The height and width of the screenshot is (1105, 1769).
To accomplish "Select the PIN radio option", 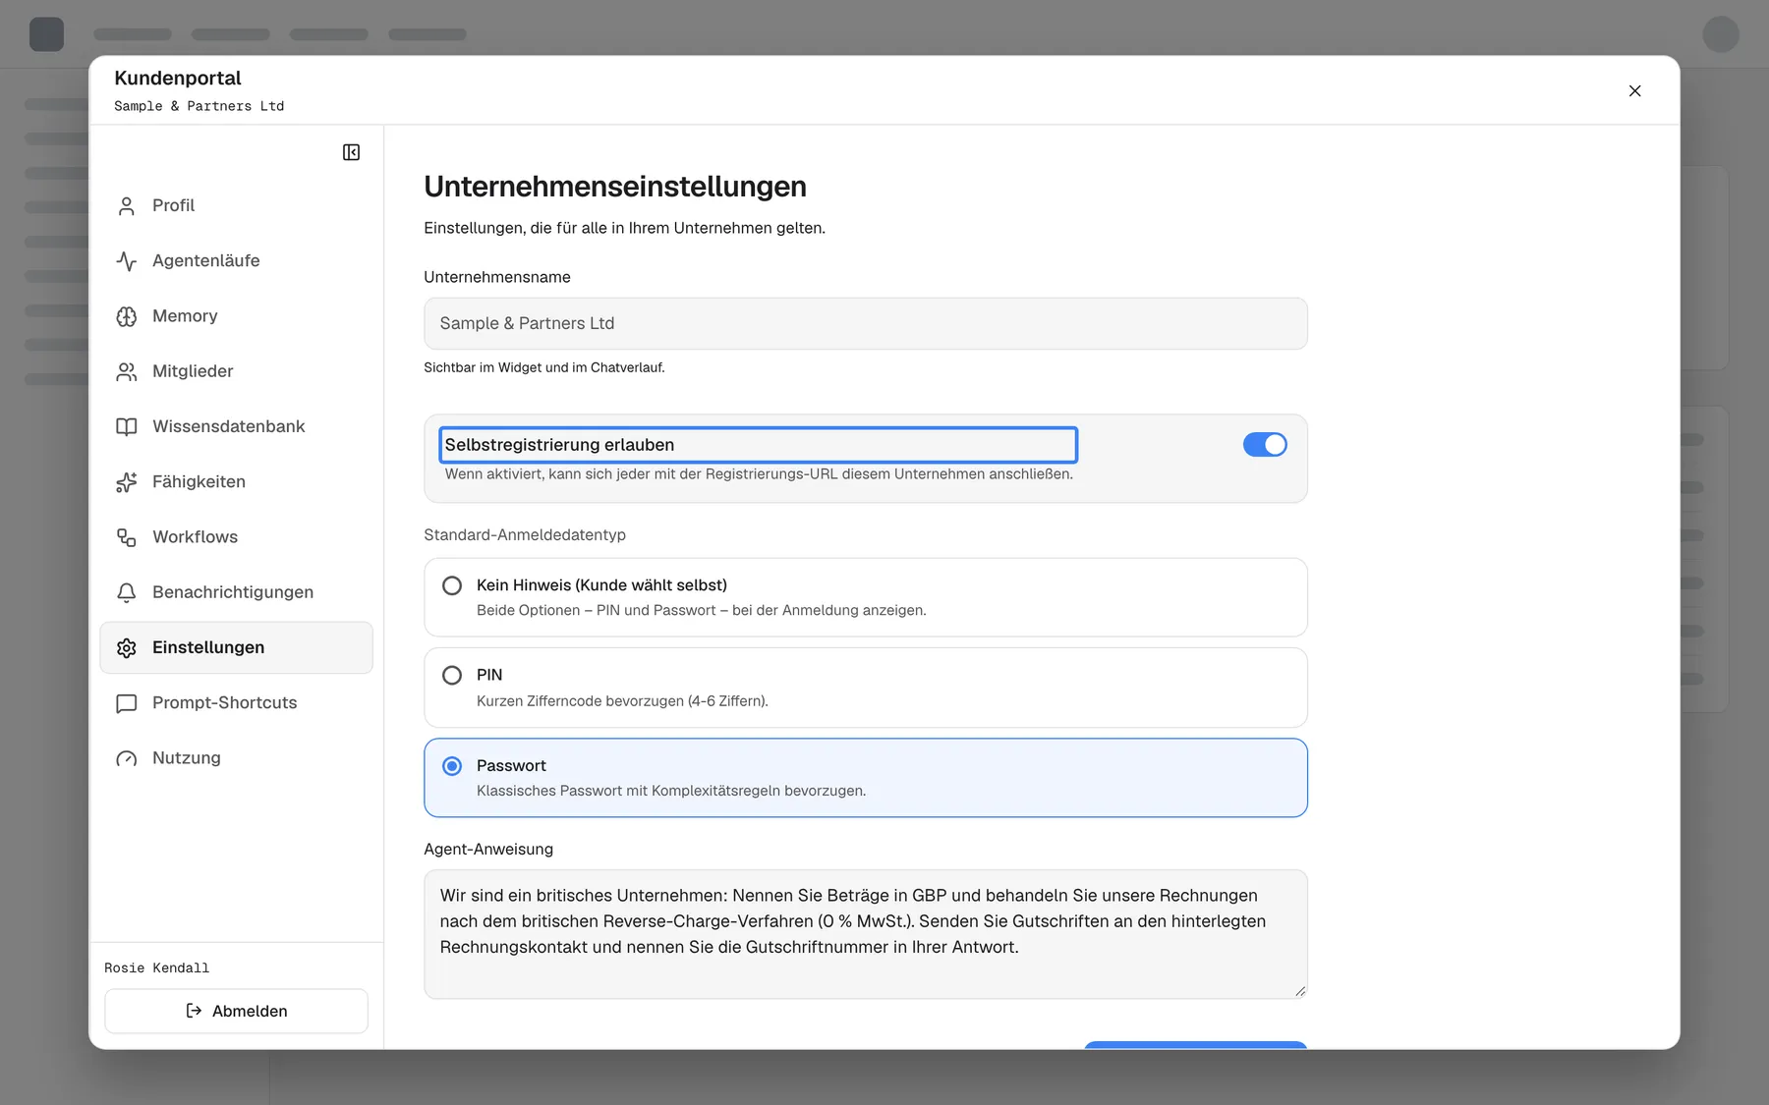I will coord(452,675).
